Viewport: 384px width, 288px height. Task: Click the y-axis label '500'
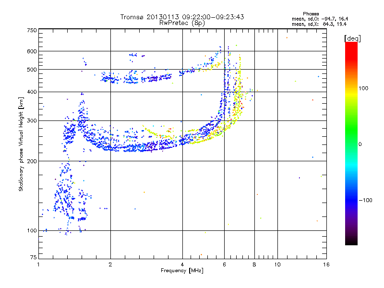click(32, 70)
